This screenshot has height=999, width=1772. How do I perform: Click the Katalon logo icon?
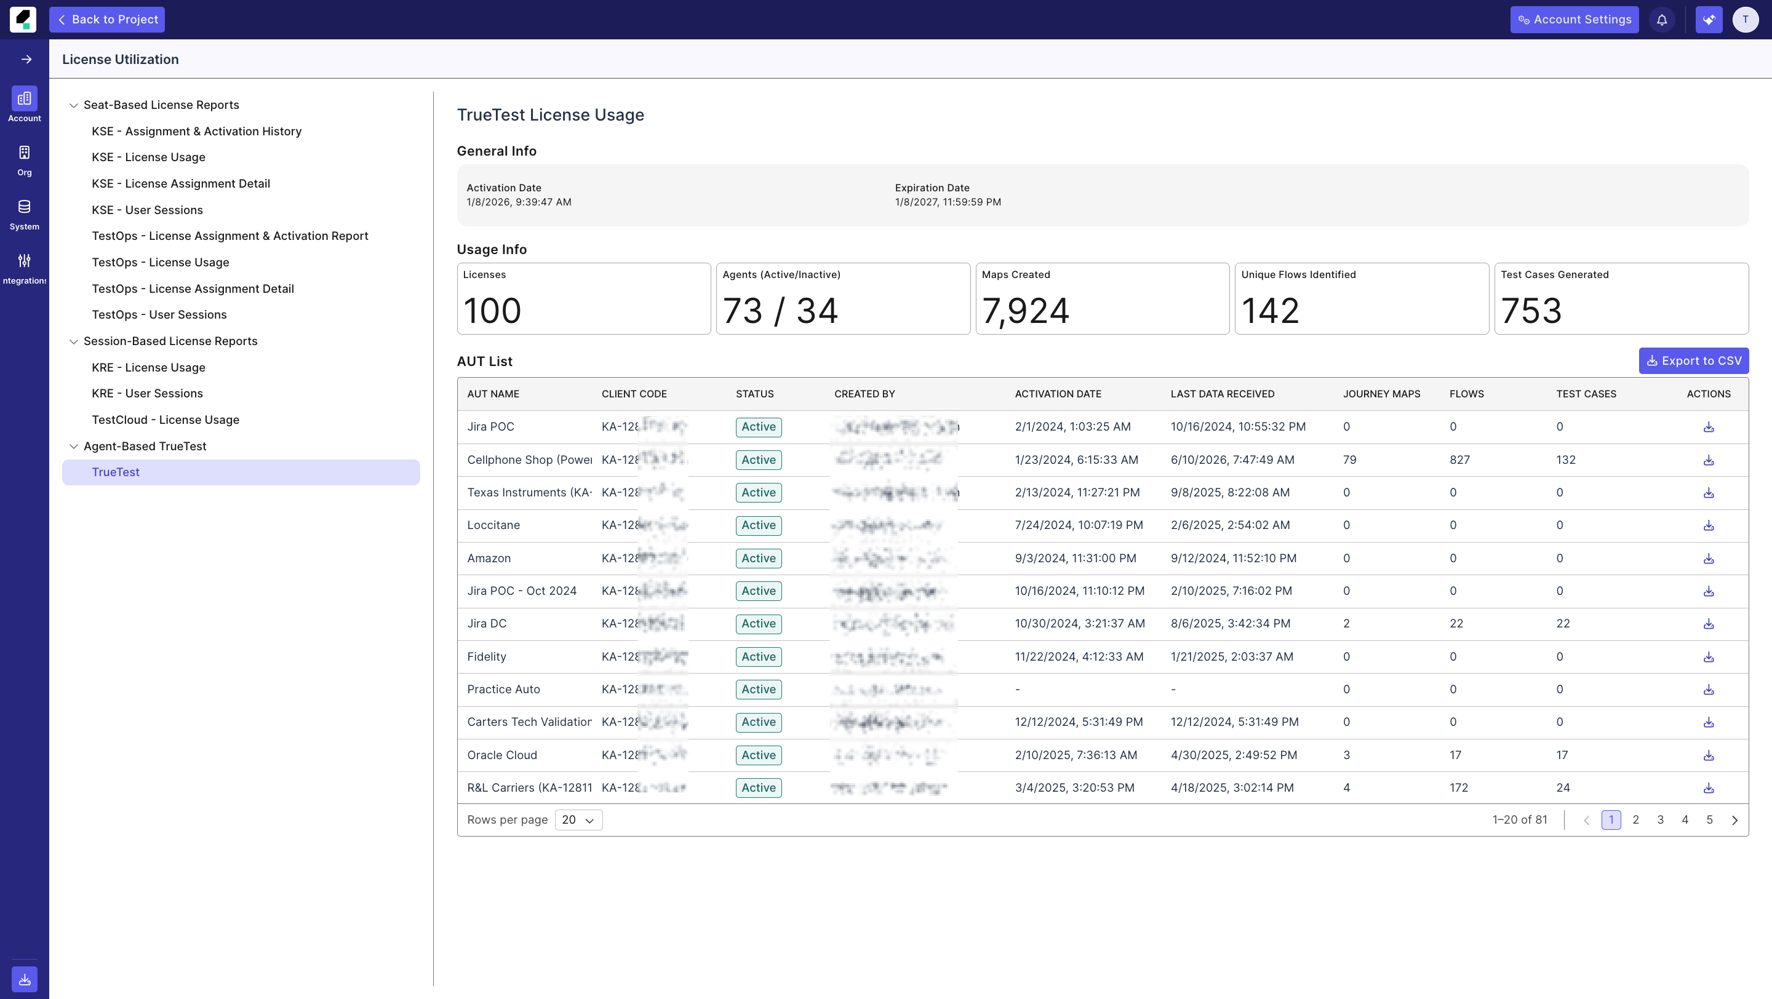23,19
